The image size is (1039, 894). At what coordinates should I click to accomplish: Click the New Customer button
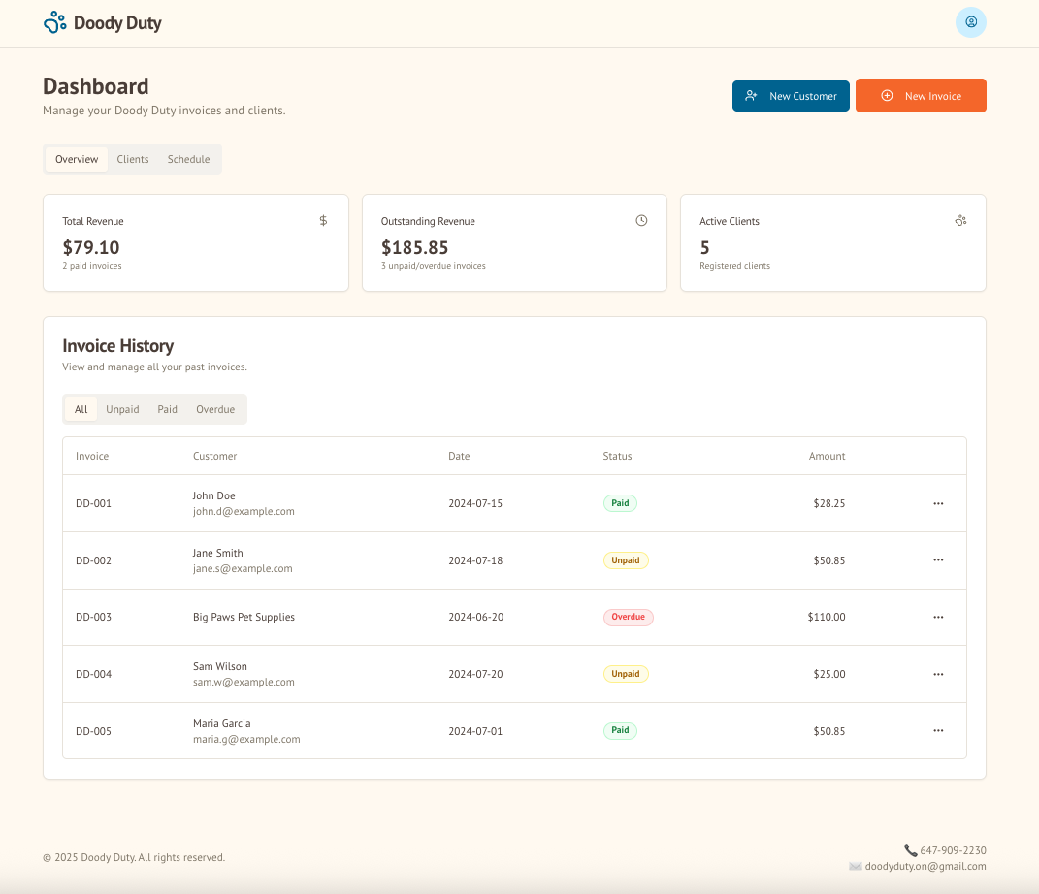(791, 95)
